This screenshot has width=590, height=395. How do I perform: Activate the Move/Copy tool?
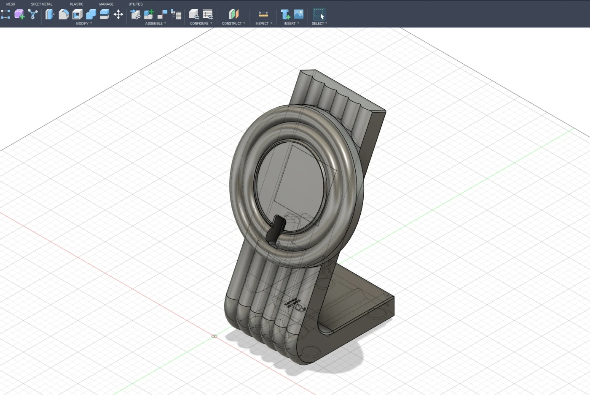tap(118, 14)
